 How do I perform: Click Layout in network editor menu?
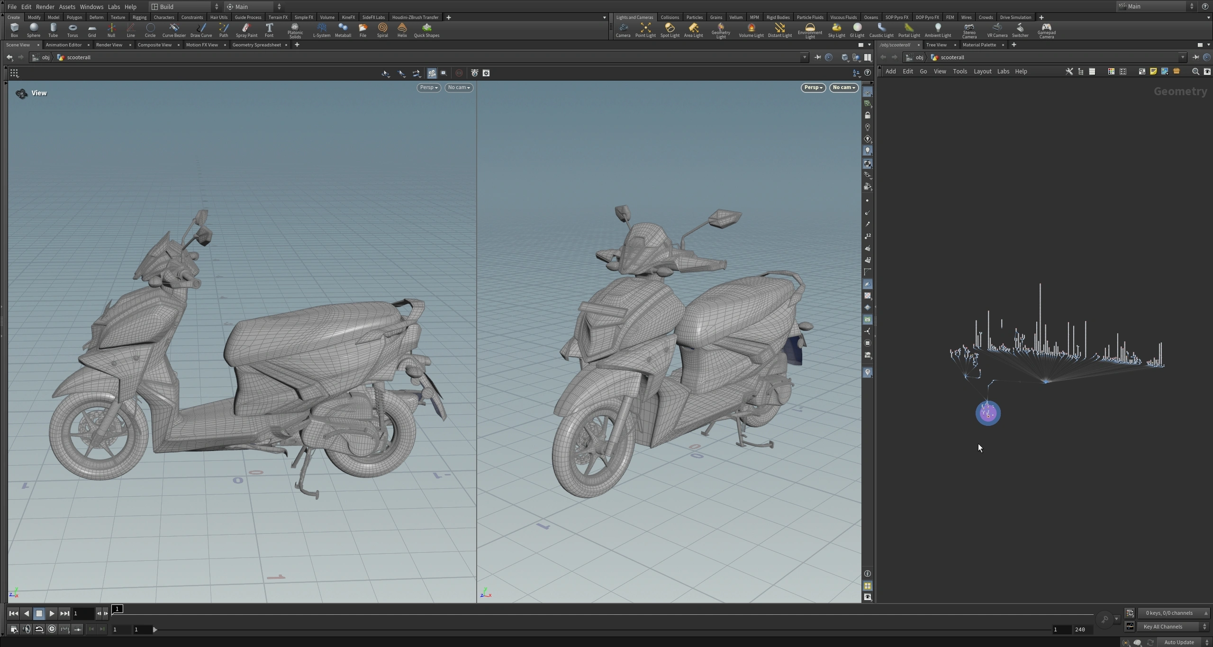[x=982, y=72]
